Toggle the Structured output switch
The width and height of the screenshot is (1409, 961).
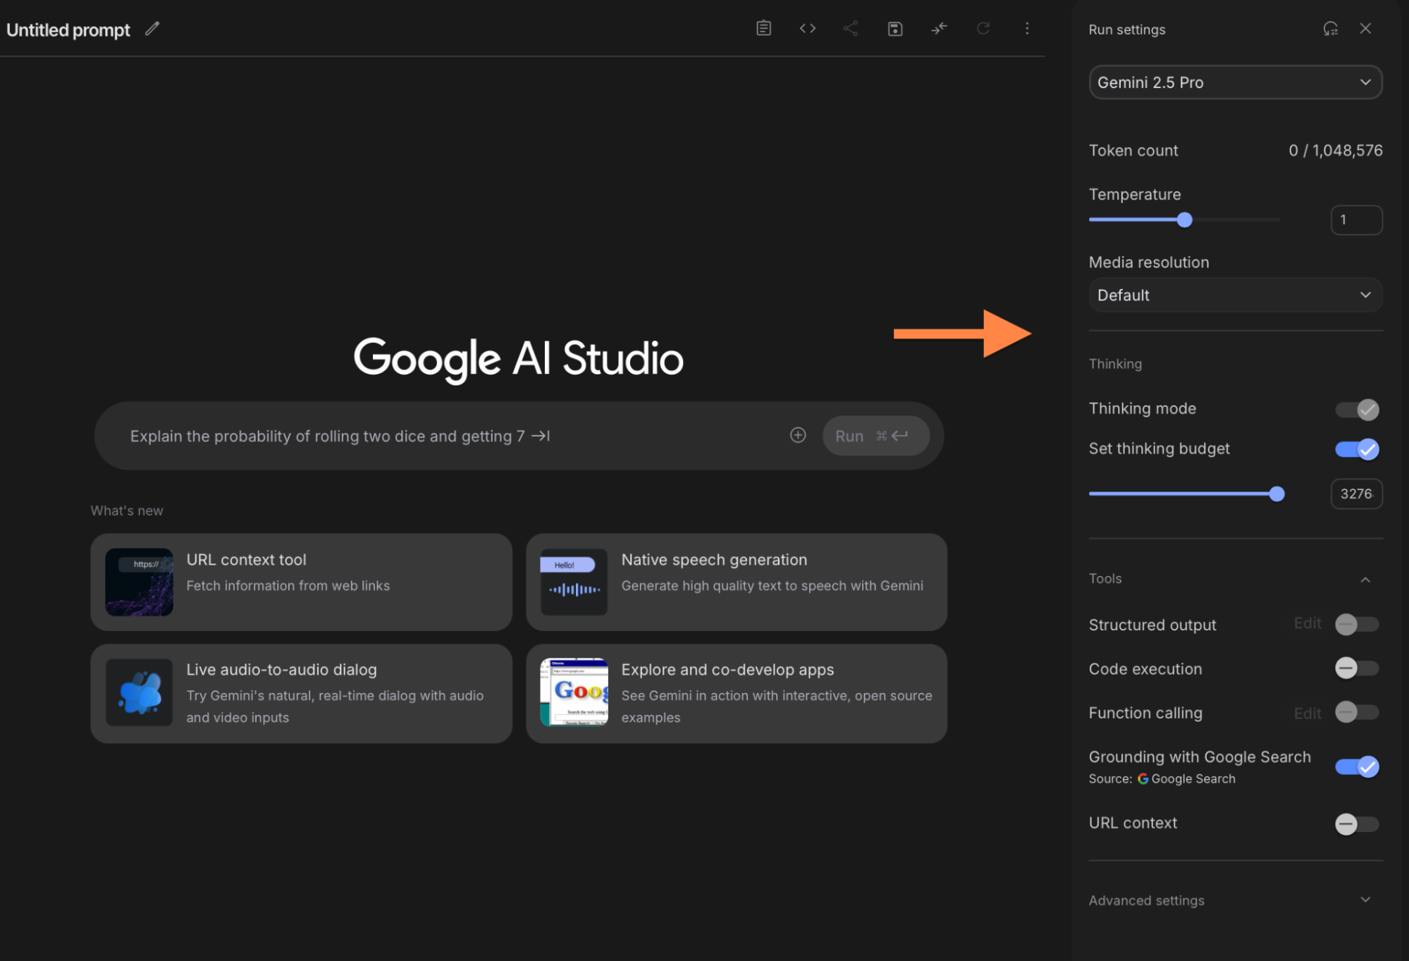tap(1357, 625)
